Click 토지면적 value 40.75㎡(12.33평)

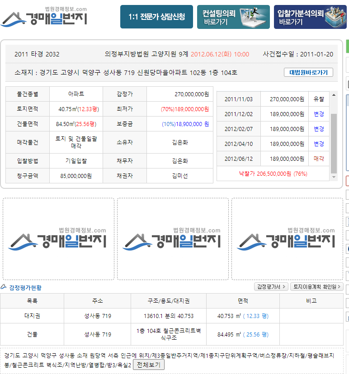click(x=79, y=109)
